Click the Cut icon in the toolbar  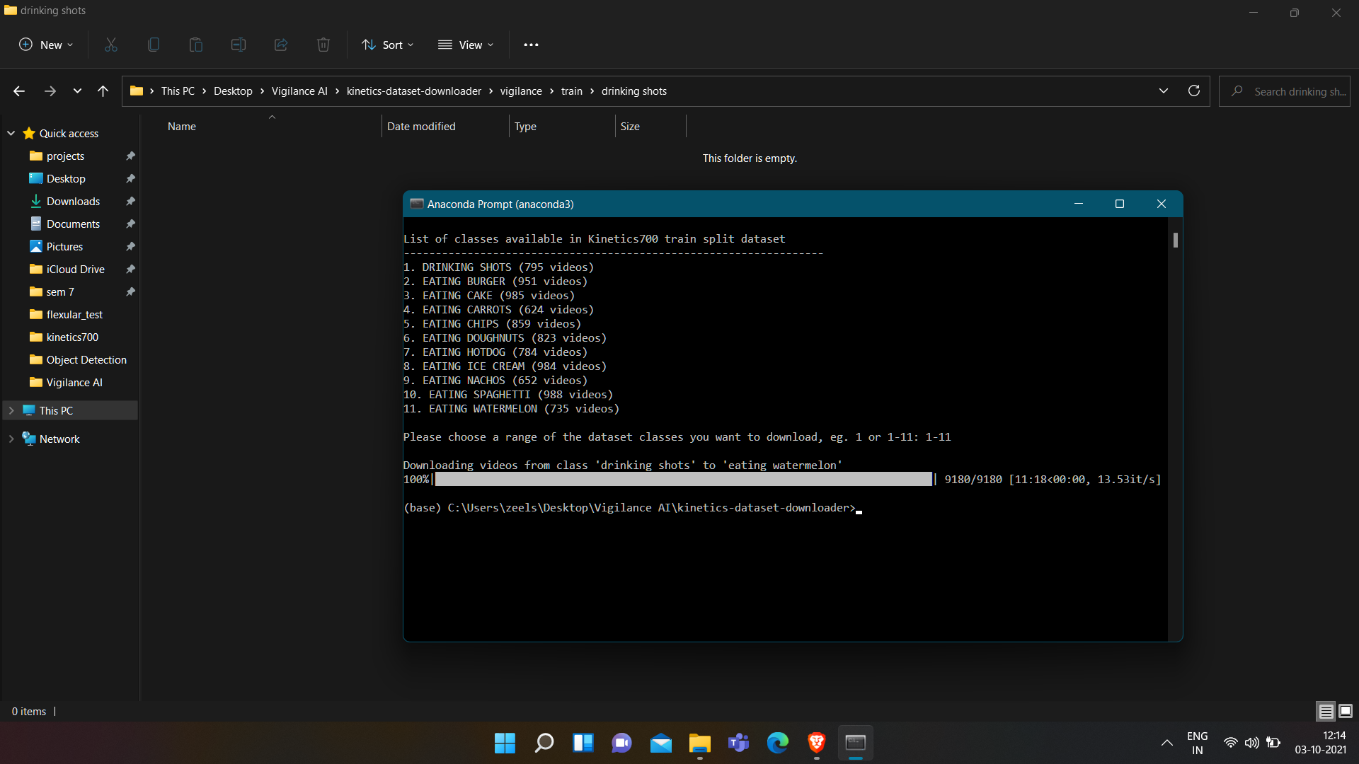(x=110, y=45)
